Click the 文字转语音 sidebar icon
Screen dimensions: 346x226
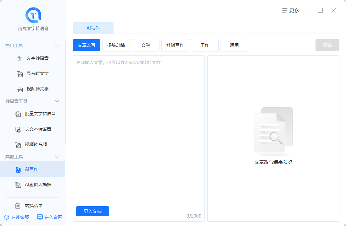coord(20,58)
